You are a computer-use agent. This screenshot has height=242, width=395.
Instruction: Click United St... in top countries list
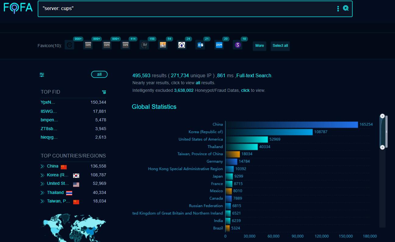coord(58,183)
